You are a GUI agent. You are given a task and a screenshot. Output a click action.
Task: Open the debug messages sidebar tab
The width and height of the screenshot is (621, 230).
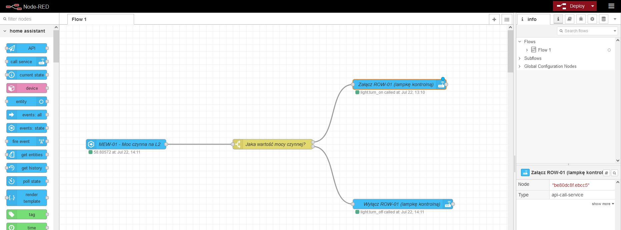[581, 19]
